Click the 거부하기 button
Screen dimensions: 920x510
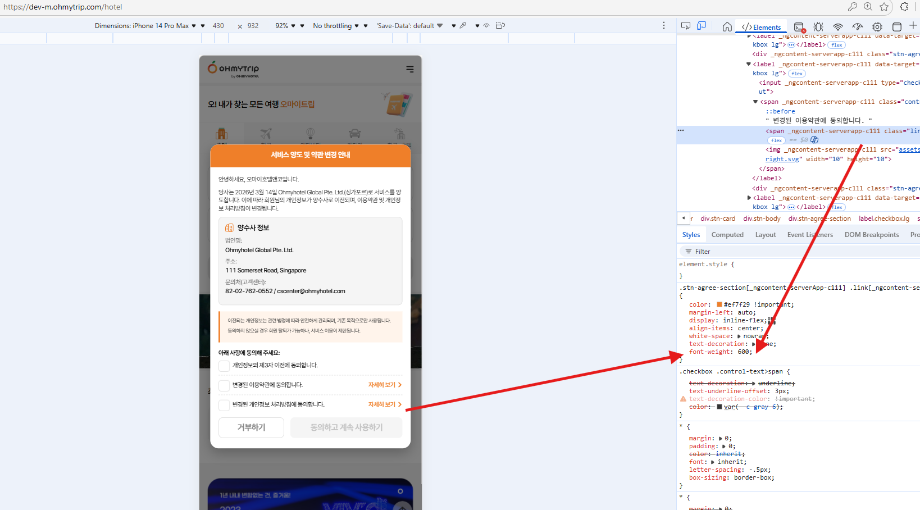[x=251, y=427]
